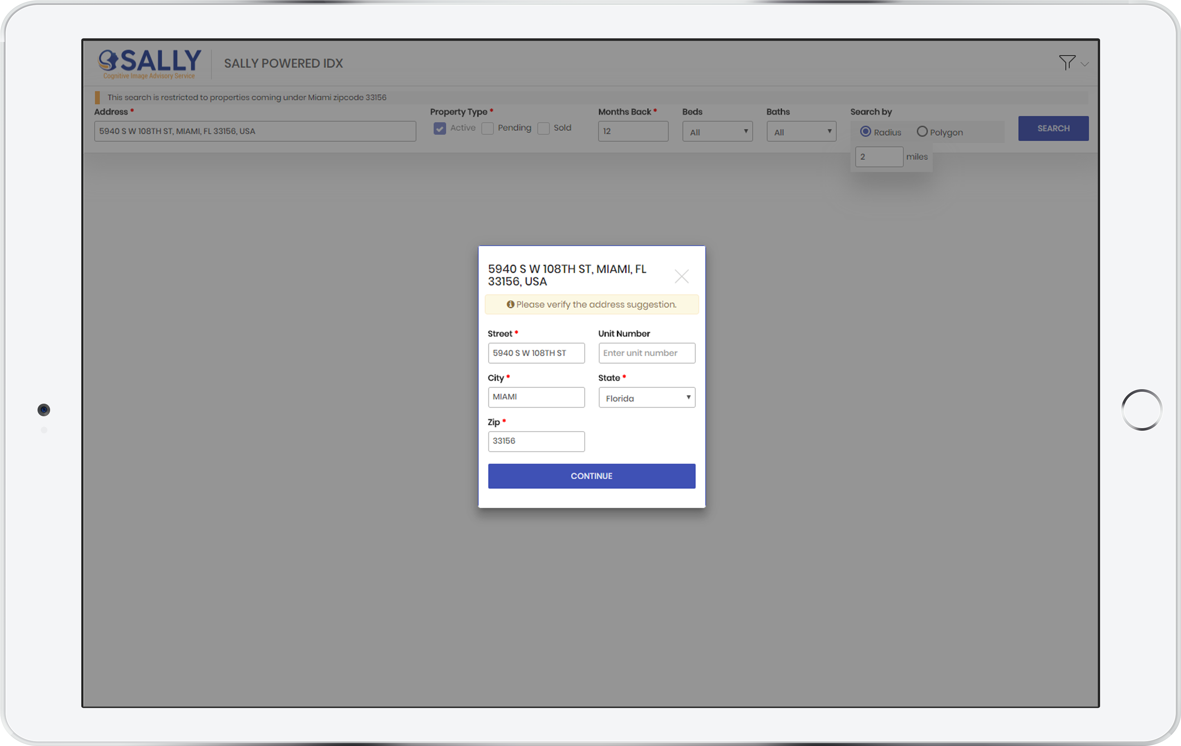The height and width of the screenshot is (746, 1181).
Task: Open the Beds dropdown
Action: [717, 132]
